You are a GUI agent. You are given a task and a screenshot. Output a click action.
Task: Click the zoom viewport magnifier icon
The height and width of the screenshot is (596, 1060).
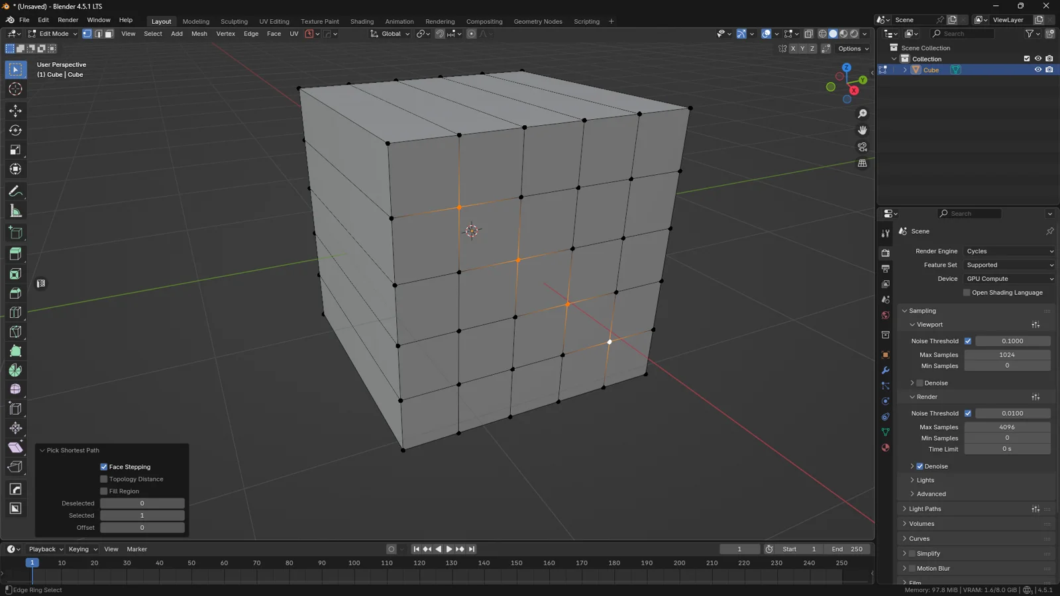862,114
